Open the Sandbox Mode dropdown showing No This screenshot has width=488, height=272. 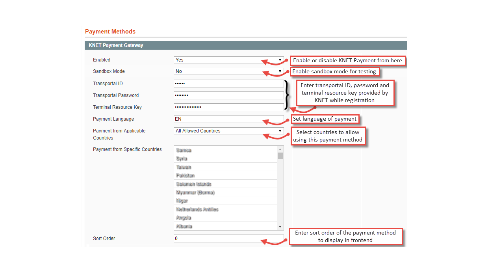(228, 71)
